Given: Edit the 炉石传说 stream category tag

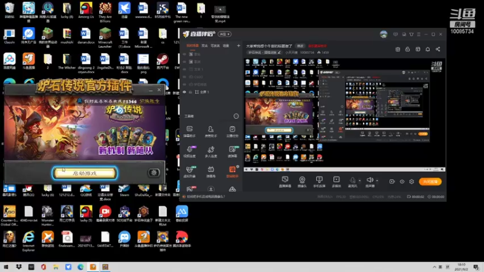Looking at the screenshot, I should pos(265,53).
